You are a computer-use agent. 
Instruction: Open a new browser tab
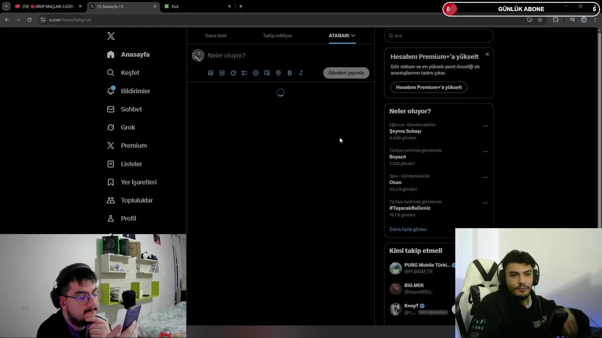(241, 7)
